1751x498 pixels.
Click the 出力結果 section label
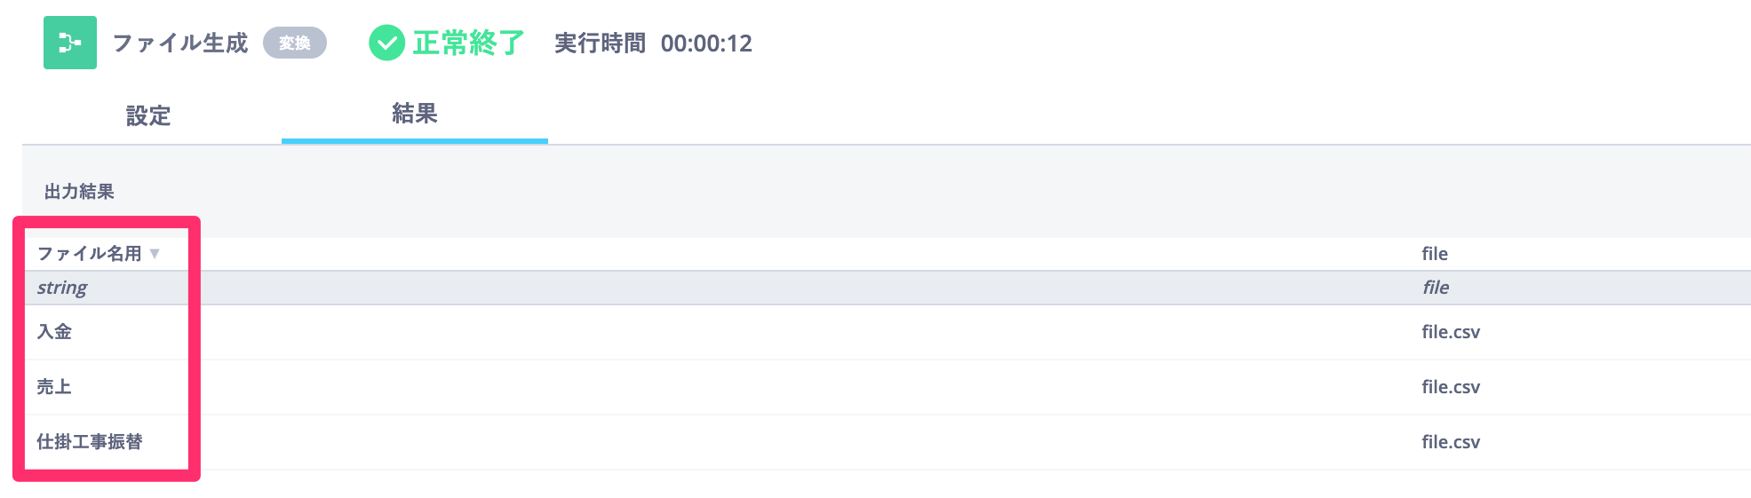[x=79, y=192]
